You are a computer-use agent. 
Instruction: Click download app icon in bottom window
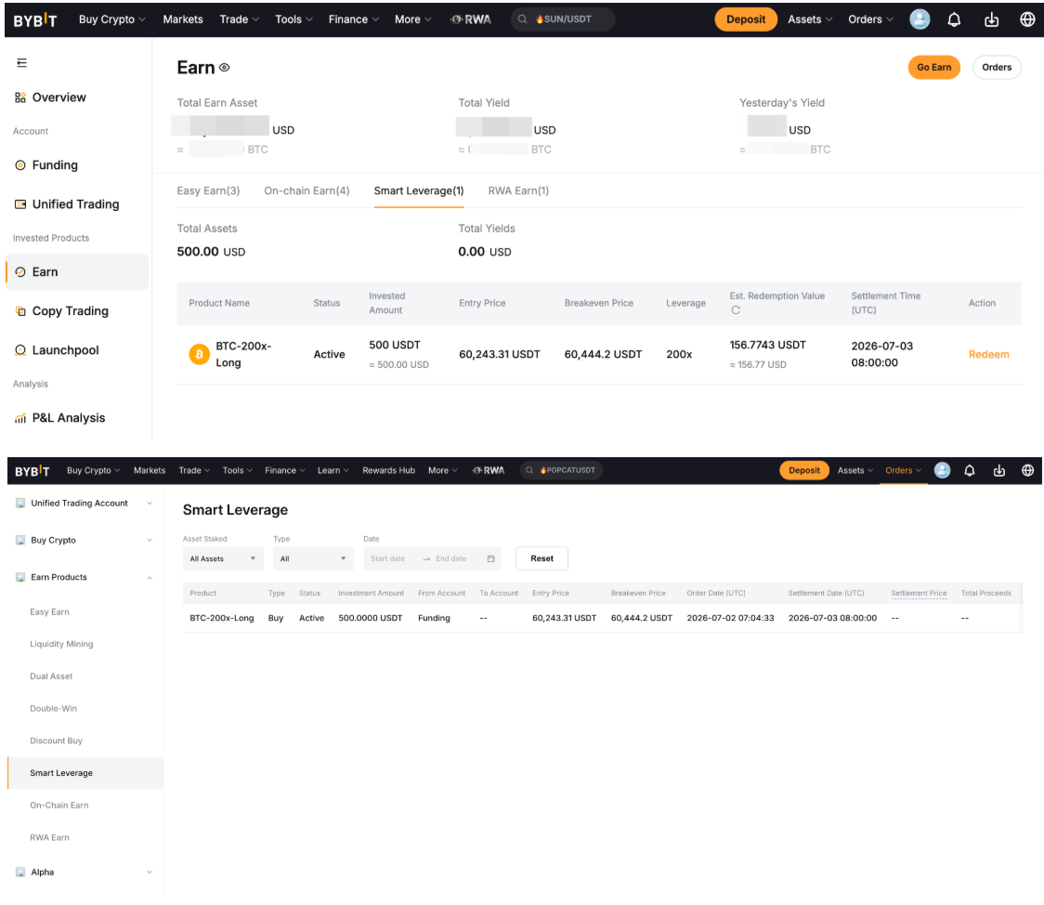pos(998,471)
